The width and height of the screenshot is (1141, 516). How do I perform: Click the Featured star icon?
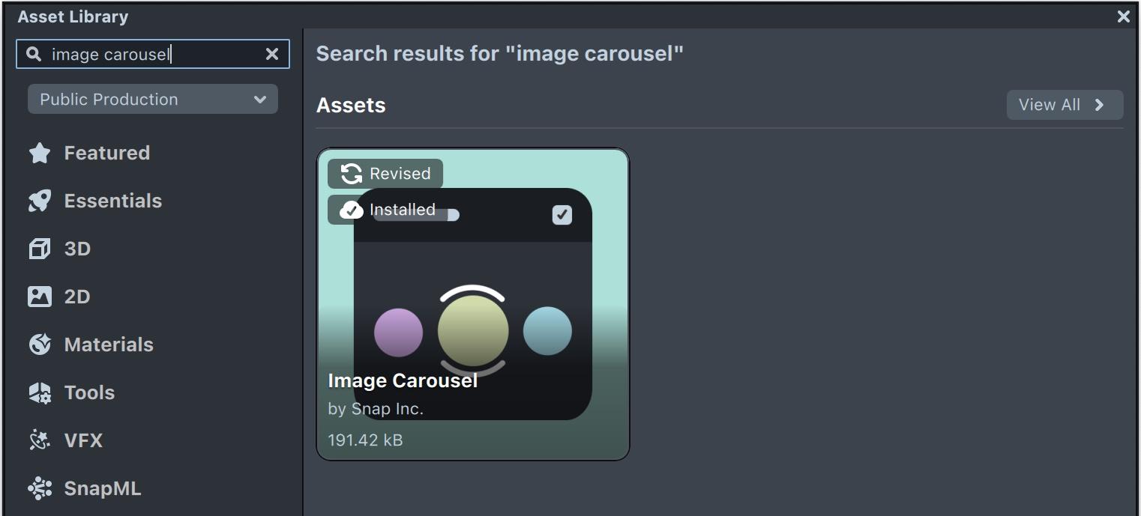tap(39, 154)
